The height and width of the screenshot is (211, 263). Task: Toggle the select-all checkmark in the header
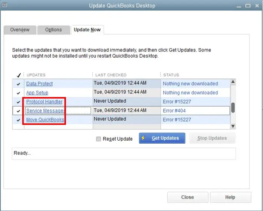click(18, 75)
